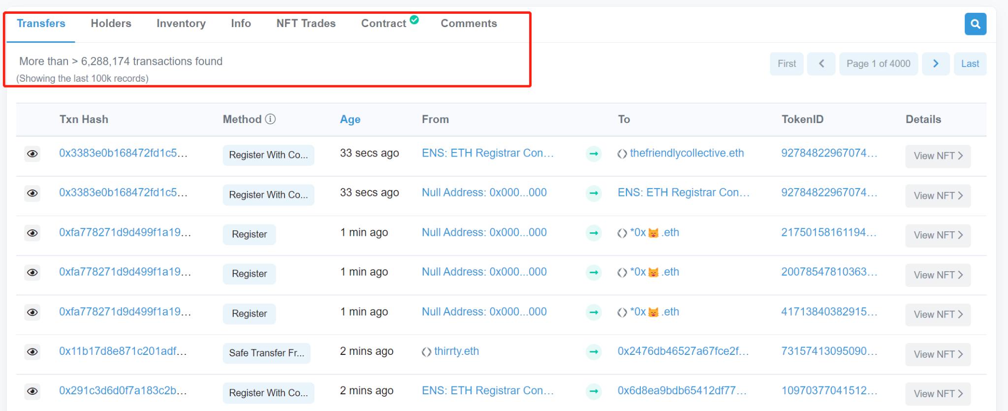Sort by the Age column header
The width and height of the screenshot is (1008, 411).
point(350,119)
